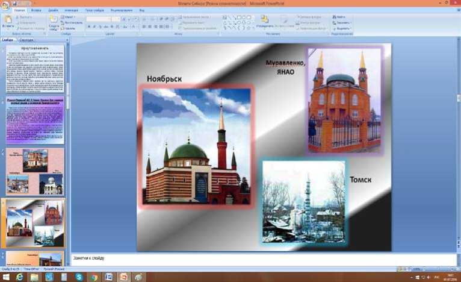461x282 pixels.
Task: Open Skype from the Windows taskbar
Action: coord(79,277)
